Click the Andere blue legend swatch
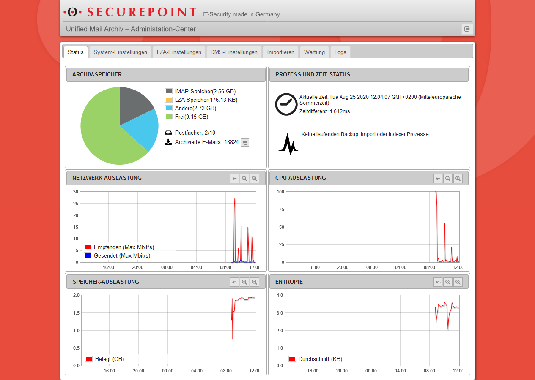The image size is (535, 380). click(169, 108)
